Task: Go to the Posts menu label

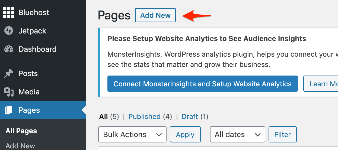Action: click(28, 73)
